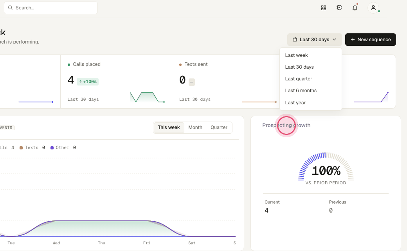Click the dash badge in Texts sent
Image resolution: width=407 pixels, height=251 pixels.
191,82
